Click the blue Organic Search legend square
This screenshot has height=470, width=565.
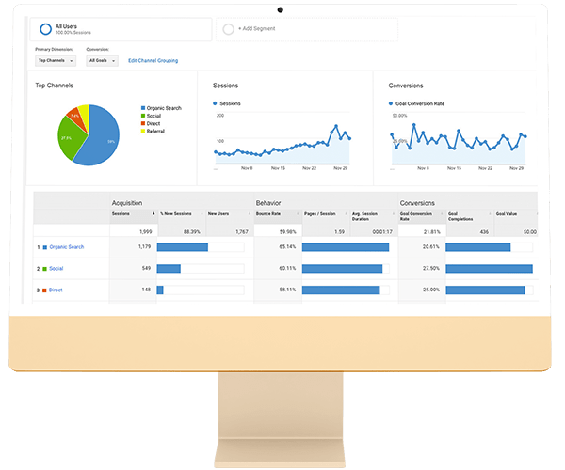(142, 108)
